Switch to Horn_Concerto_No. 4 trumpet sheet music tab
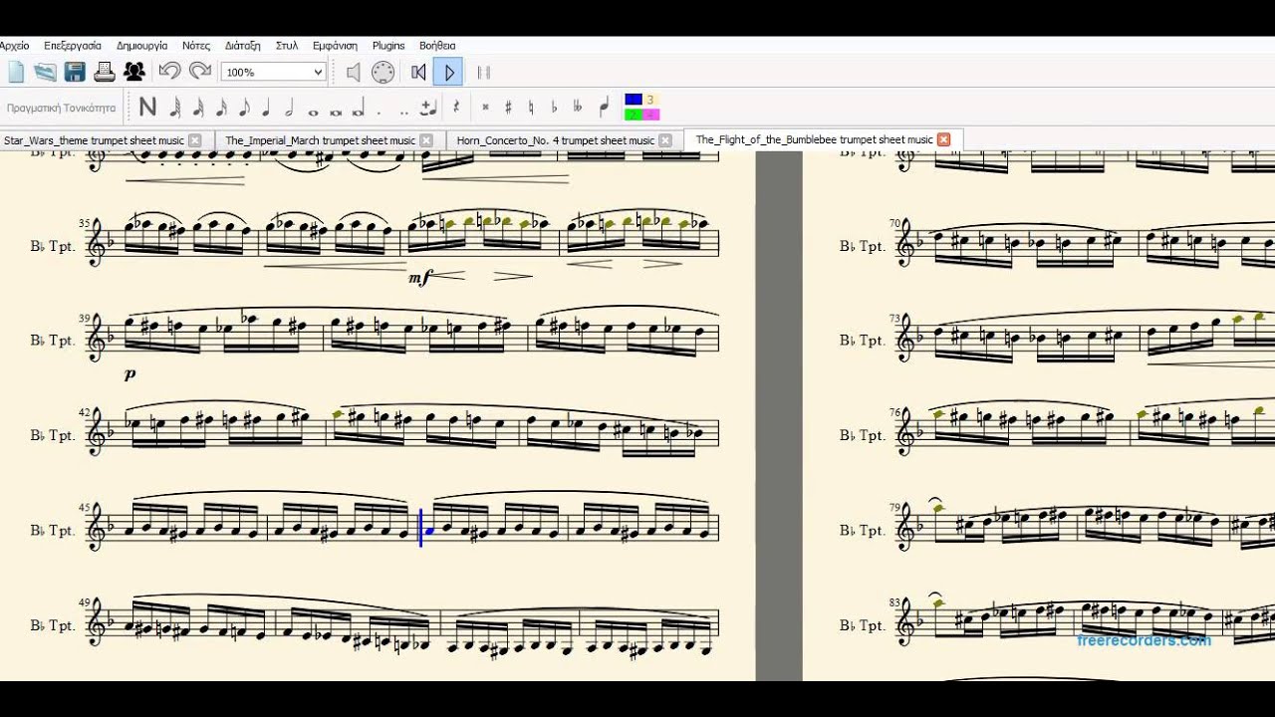This screenshot has width=1275, height=717. tap(556, 140)
